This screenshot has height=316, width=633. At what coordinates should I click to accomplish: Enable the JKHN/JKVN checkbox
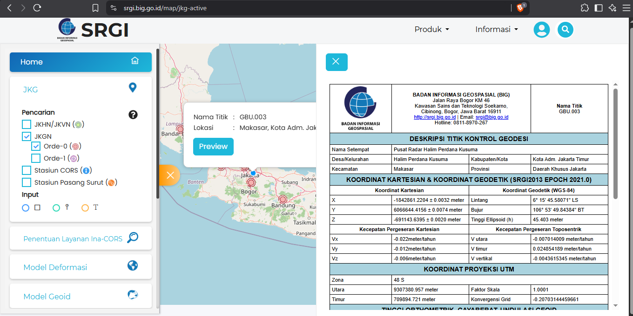coord(27,124)
